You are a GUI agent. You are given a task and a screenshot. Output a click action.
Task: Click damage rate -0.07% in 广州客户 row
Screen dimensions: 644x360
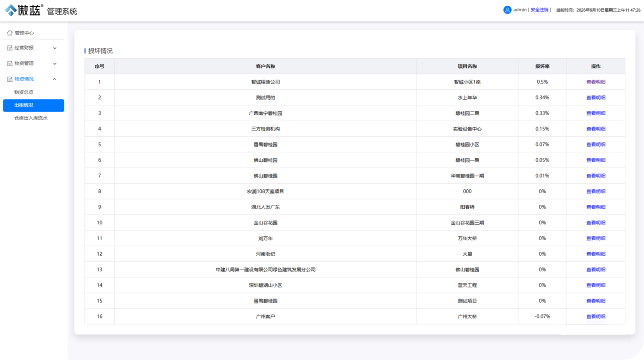[542, 316]
